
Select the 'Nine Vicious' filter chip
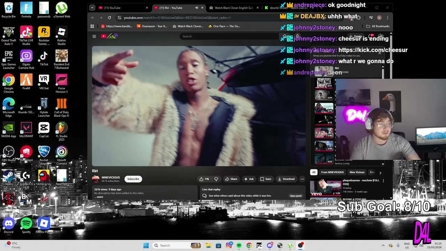357,172
